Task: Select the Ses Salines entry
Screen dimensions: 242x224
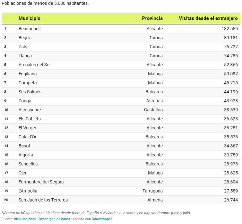Action: [30, 92]
